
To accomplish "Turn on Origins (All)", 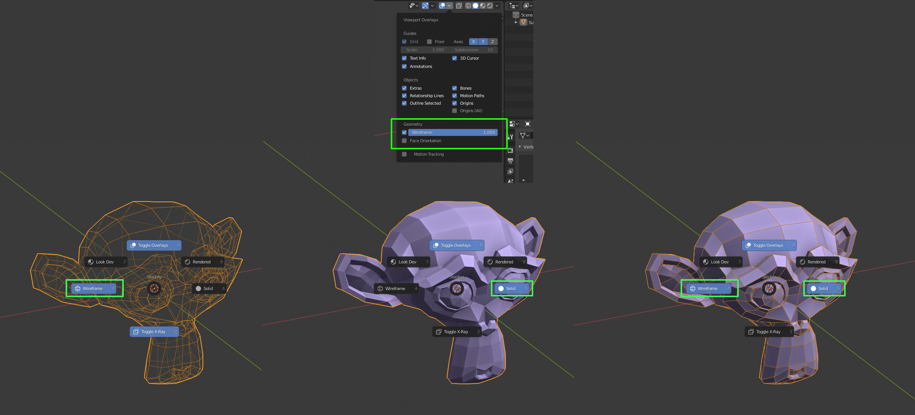I will coord(454,111).
